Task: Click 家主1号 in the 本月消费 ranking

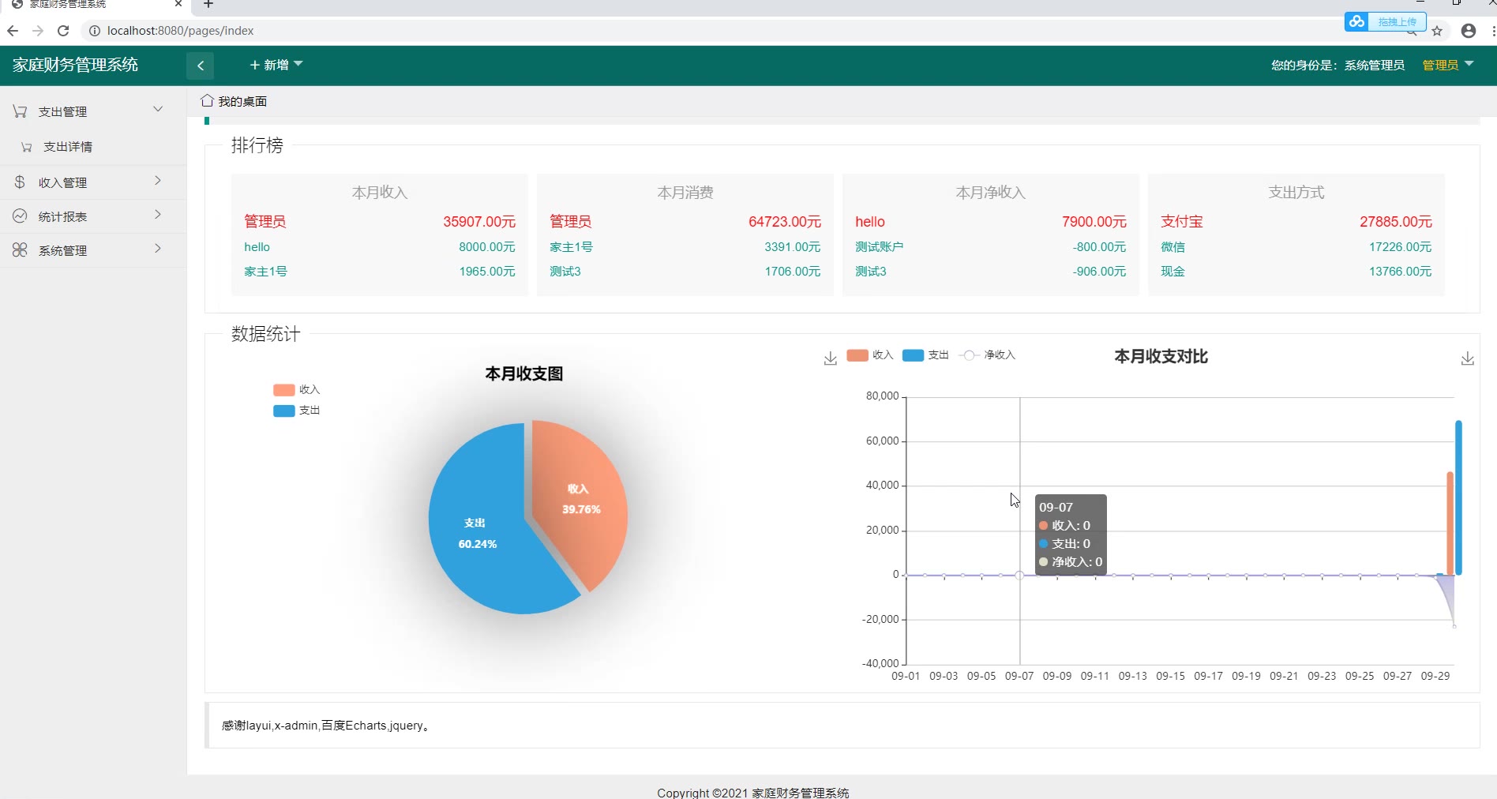Action: pos(572,247)
